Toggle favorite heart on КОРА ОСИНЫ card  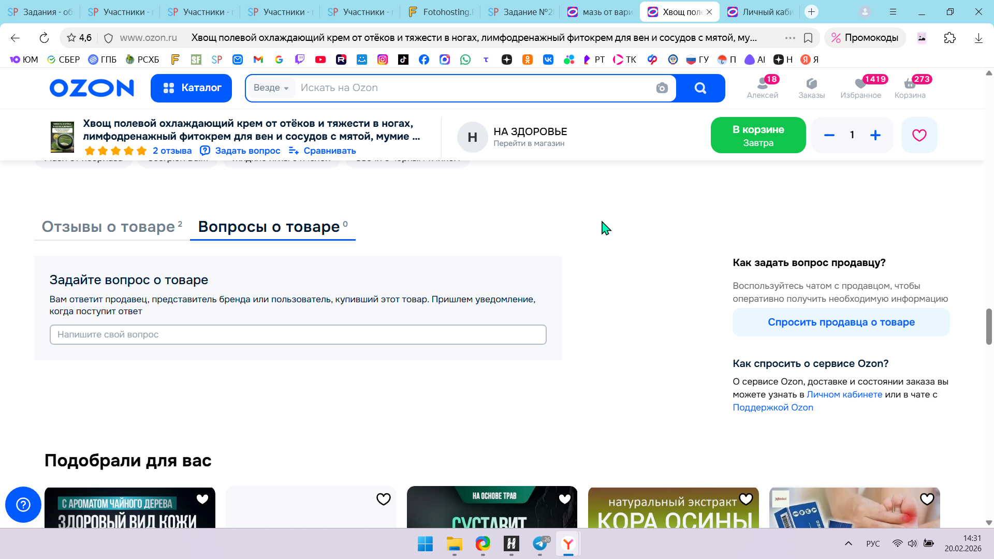[x=745, y=499]
